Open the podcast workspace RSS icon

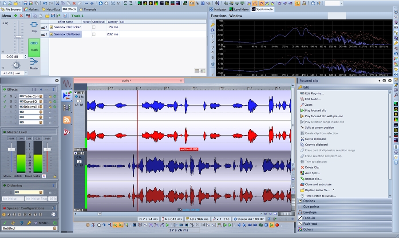[x=67, y=120]
